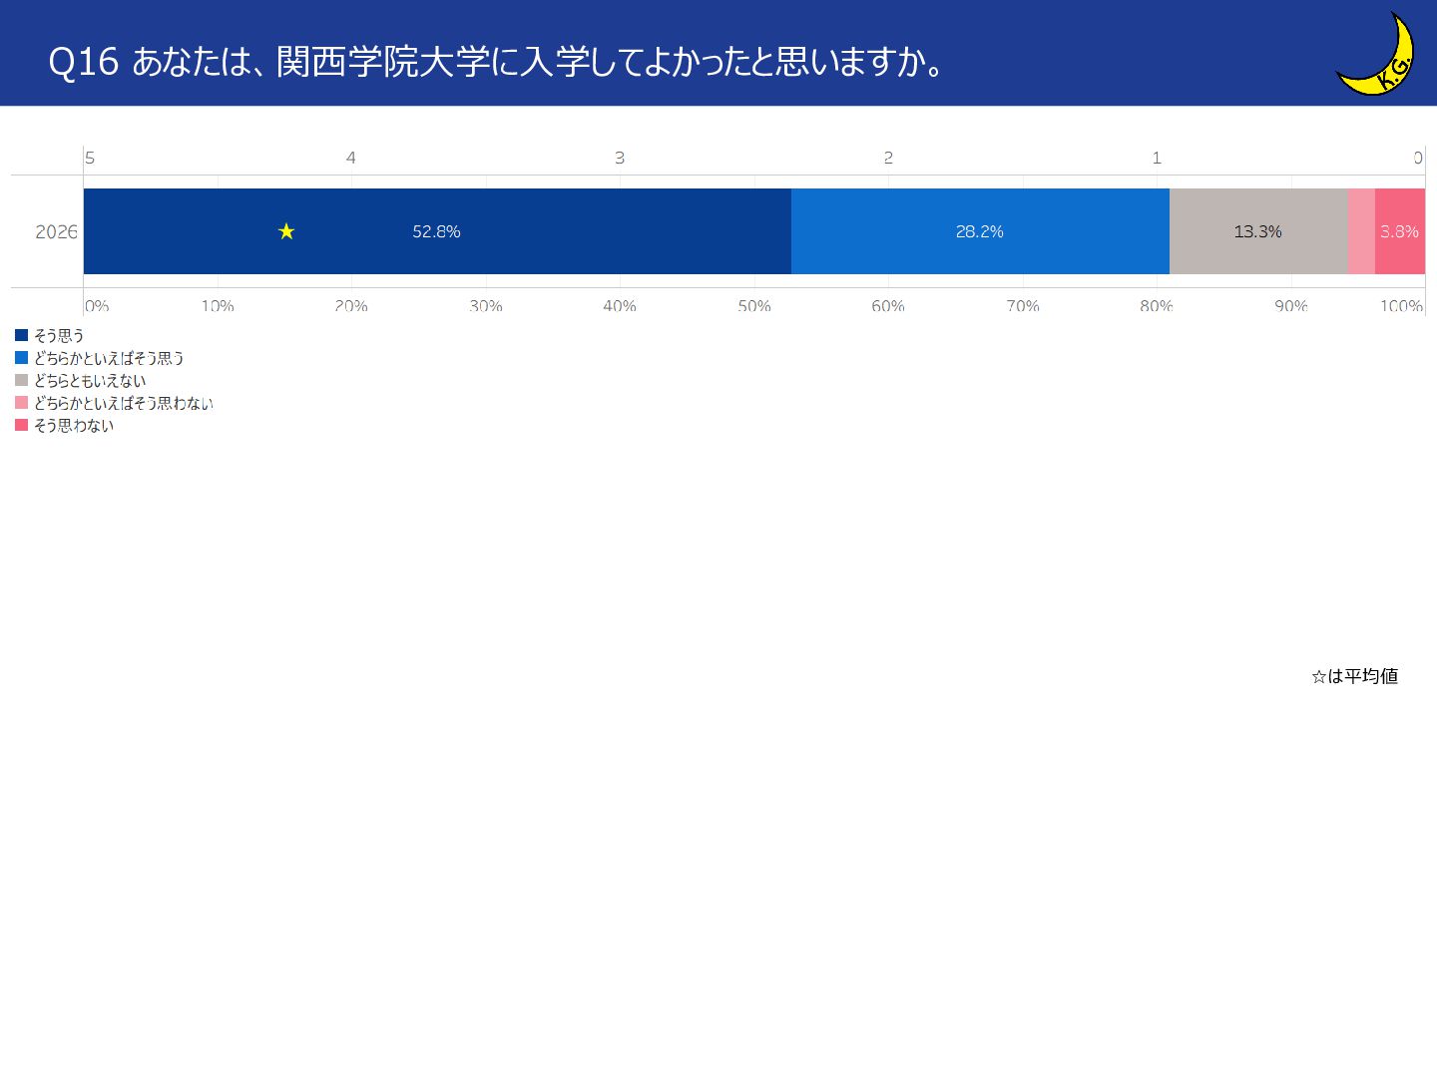This screenshot has width=1437, height=1077.
Task: Click the どちらかといえばそう思う legend swatch
Action: 22,357
